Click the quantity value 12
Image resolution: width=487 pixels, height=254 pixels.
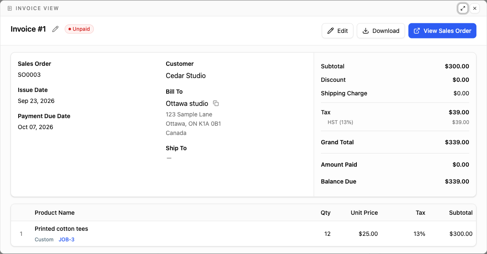pyautogui.click(x=327, y=234)
